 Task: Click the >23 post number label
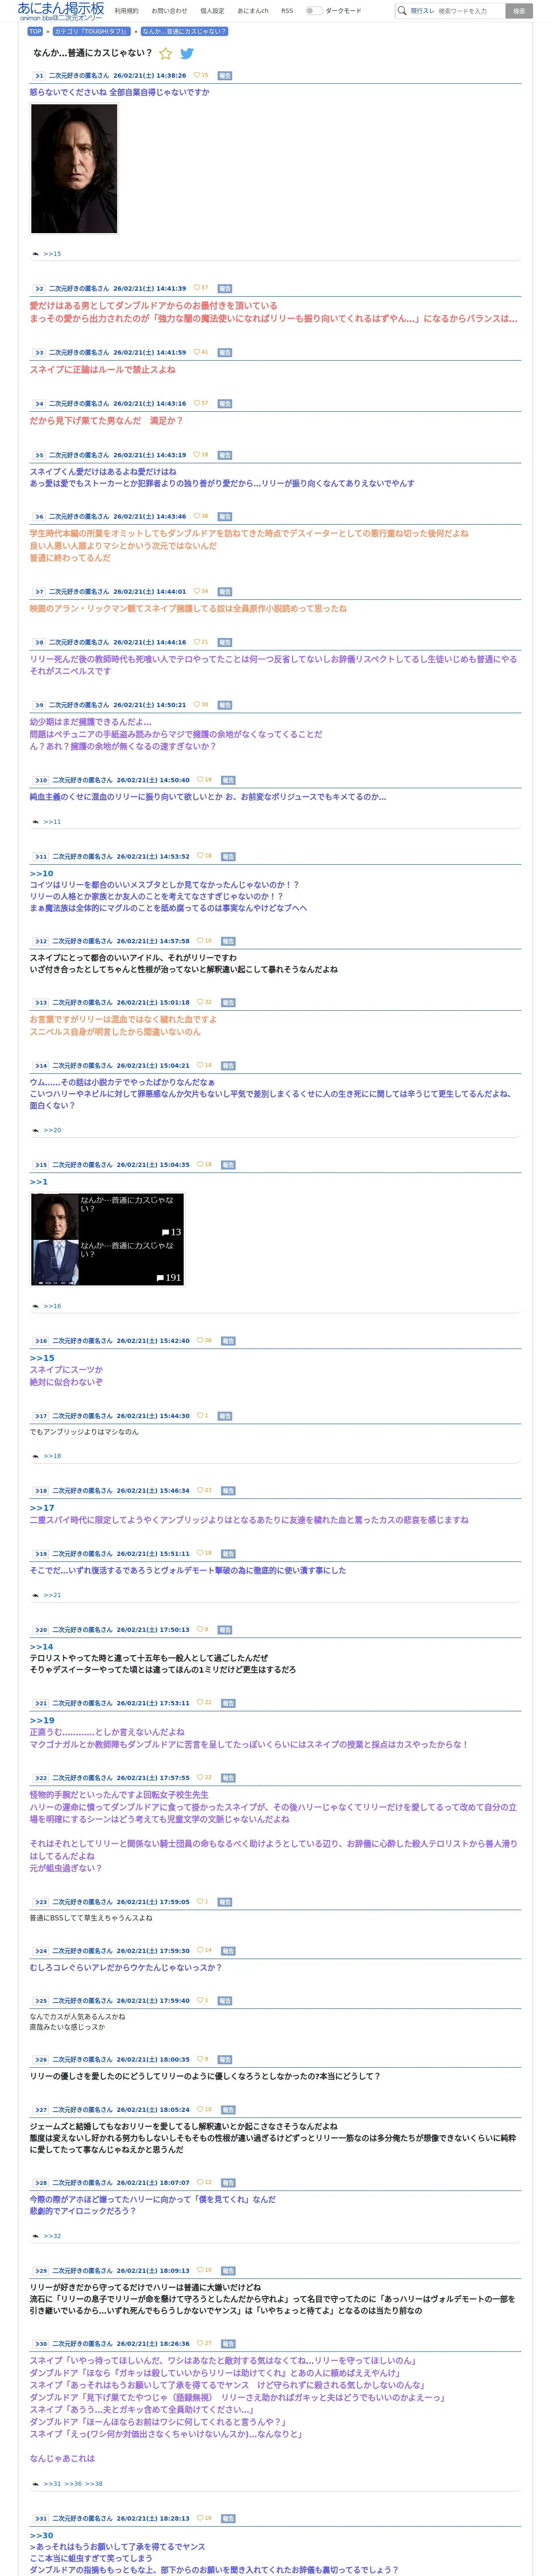click(41, 1902)
